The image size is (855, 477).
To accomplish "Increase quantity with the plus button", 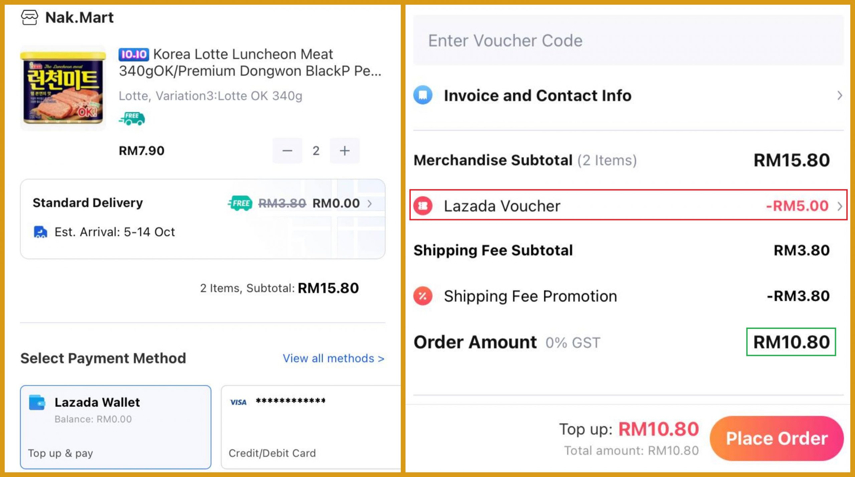I will (x=345, y=151).
